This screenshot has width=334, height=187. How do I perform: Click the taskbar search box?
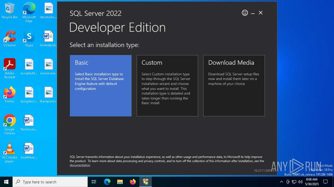[50, 182]
